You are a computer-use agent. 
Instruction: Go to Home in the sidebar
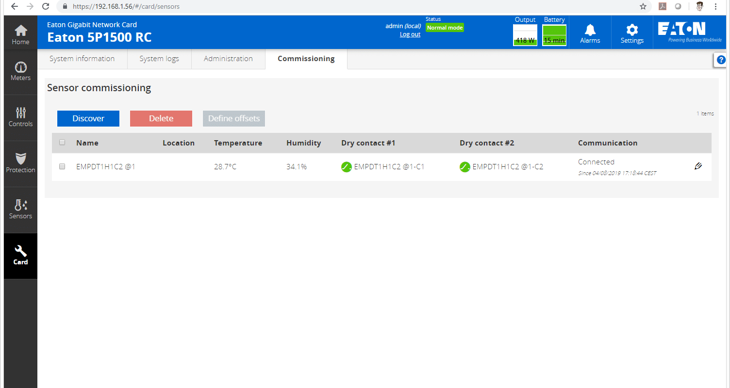[20, 35]
